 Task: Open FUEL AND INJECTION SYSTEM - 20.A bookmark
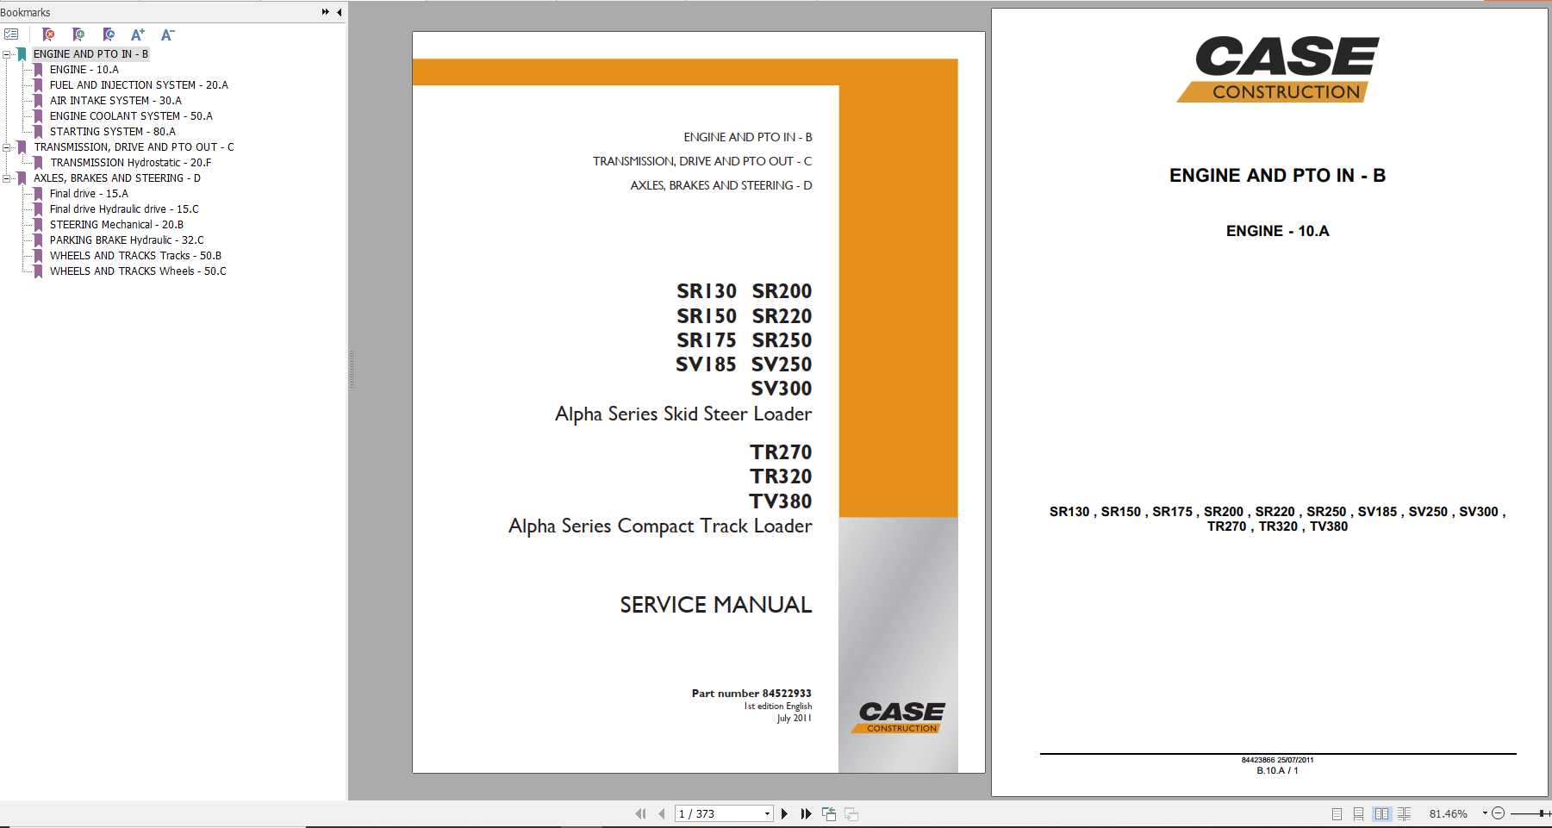tap(139, 85)
